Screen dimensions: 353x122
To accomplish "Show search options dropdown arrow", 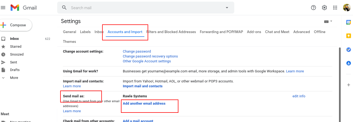I will [x=227, y=8].
